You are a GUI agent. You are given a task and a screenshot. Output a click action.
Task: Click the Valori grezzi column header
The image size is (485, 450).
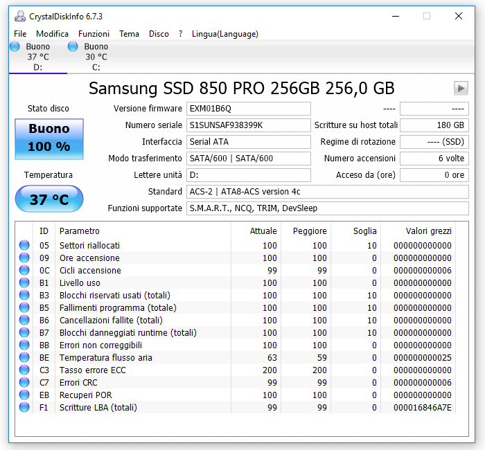418,231
